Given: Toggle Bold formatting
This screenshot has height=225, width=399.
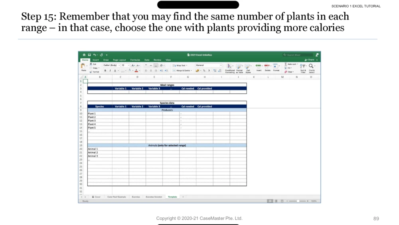Looking at the screenshot, I should coord(105,71).
